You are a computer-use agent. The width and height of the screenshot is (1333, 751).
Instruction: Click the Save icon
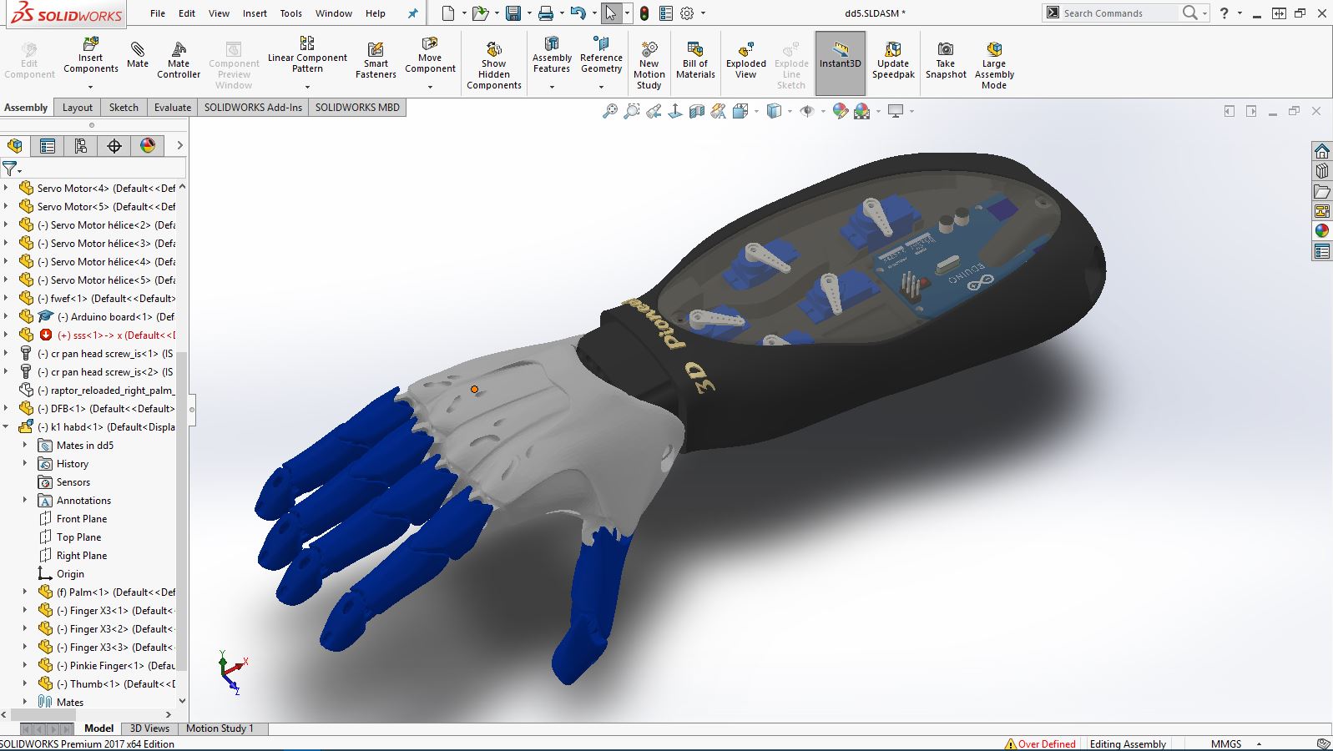(513, 13)
